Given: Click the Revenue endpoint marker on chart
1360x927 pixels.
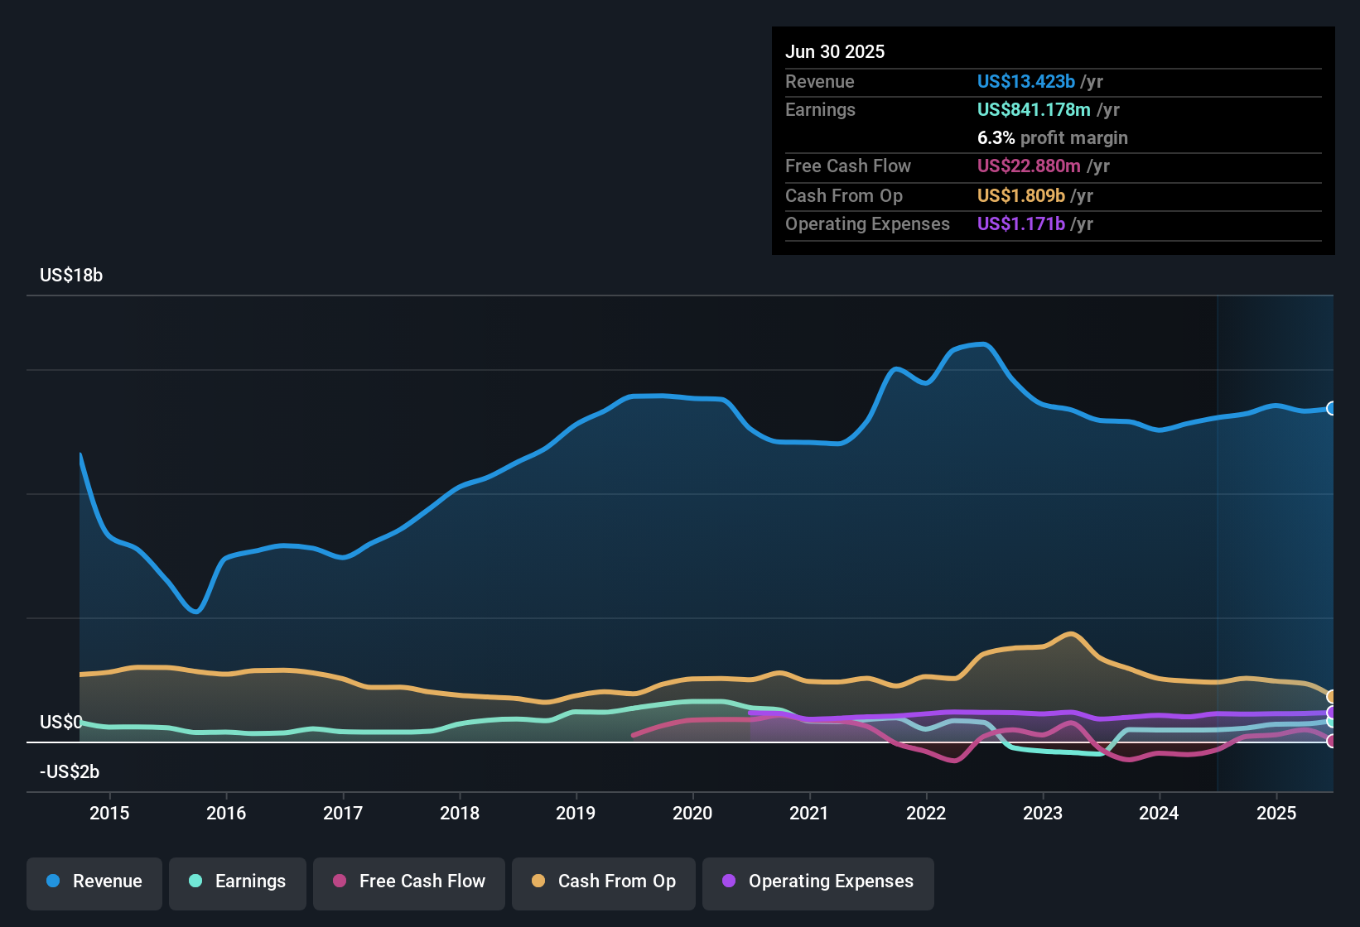Looking at the screenshot, I should coord(1331,408).
